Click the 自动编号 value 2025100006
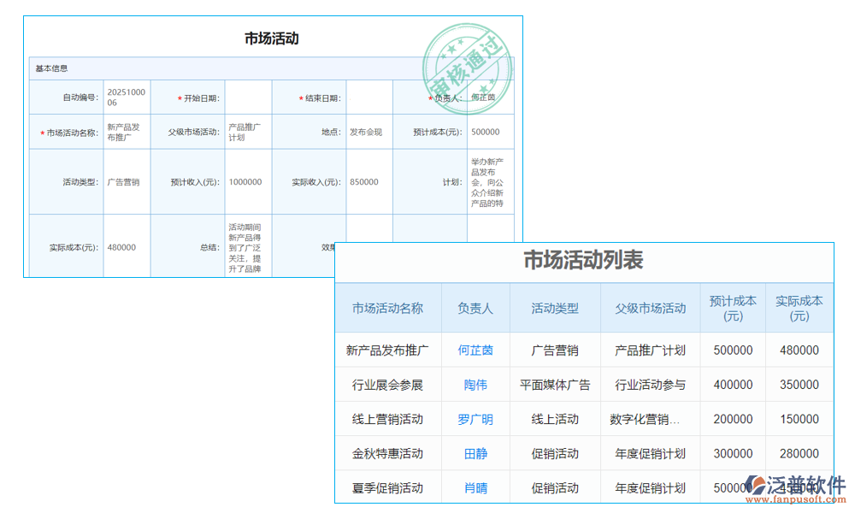Image resolution: width=855 pixels, height=513 pixels. [126, 97]
